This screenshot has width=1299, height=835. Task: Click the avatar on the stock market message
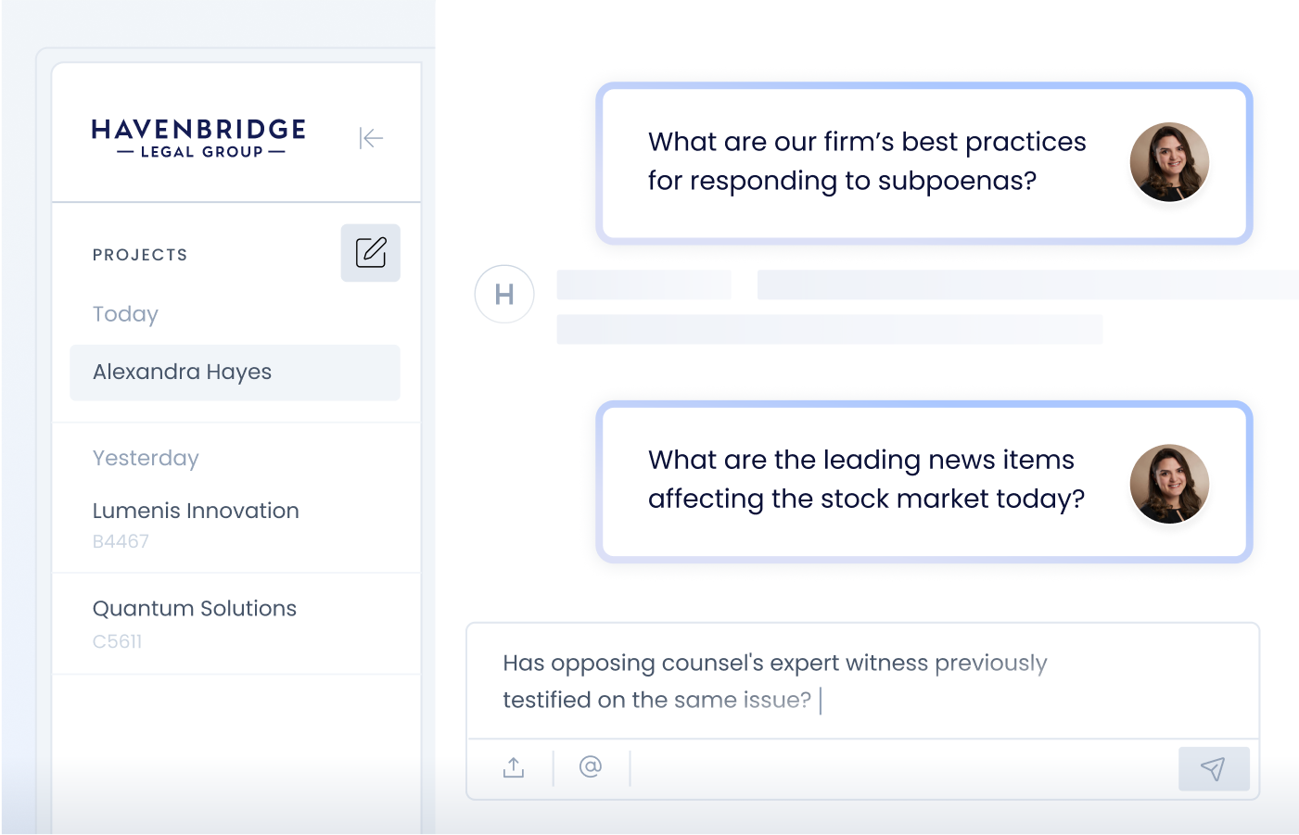(1169, 484)
